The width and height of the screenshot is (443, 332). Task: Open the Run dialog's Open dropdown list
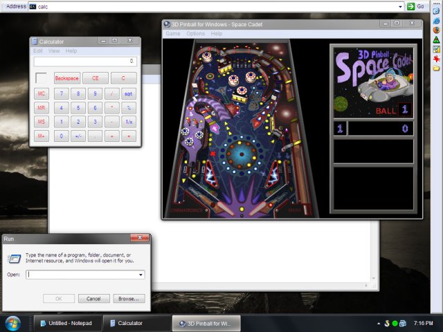tap(141, 275)
